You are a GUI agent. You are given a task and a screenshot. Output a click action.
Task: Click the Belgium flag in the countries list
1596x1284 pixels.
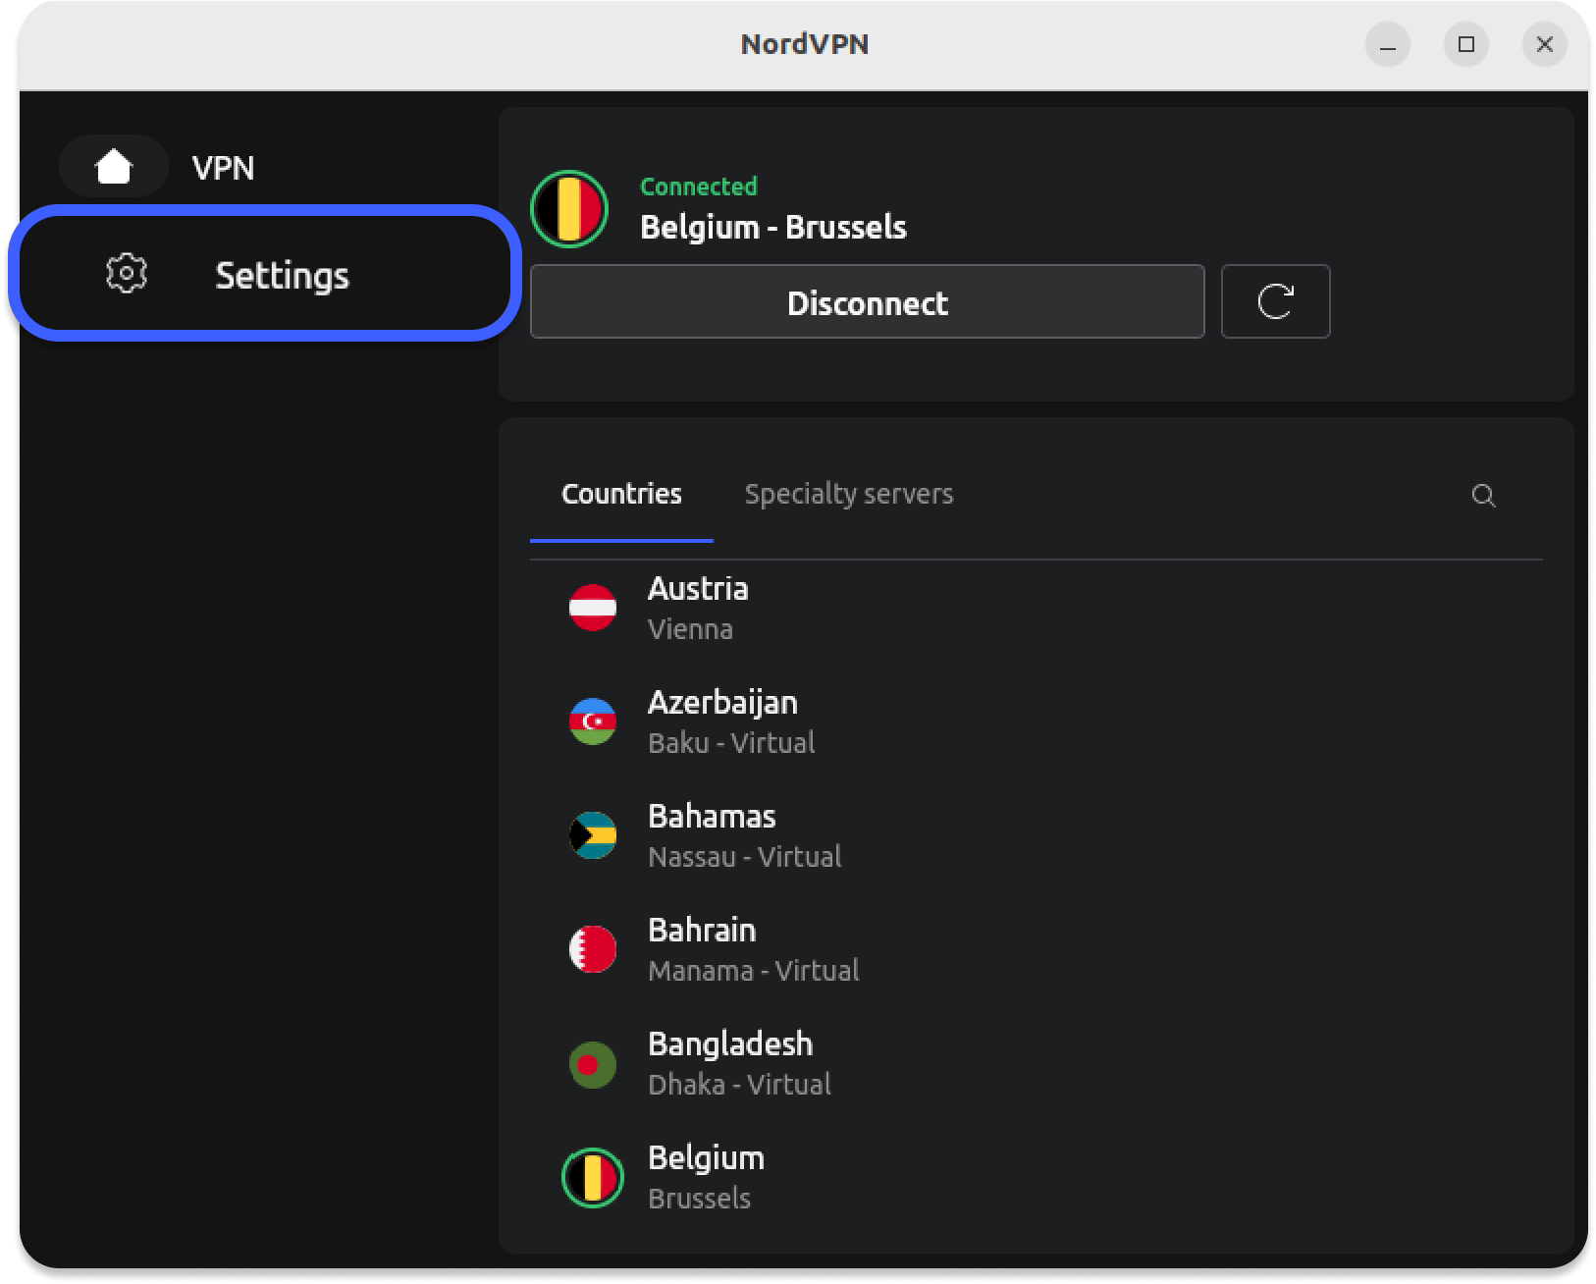593,1178
